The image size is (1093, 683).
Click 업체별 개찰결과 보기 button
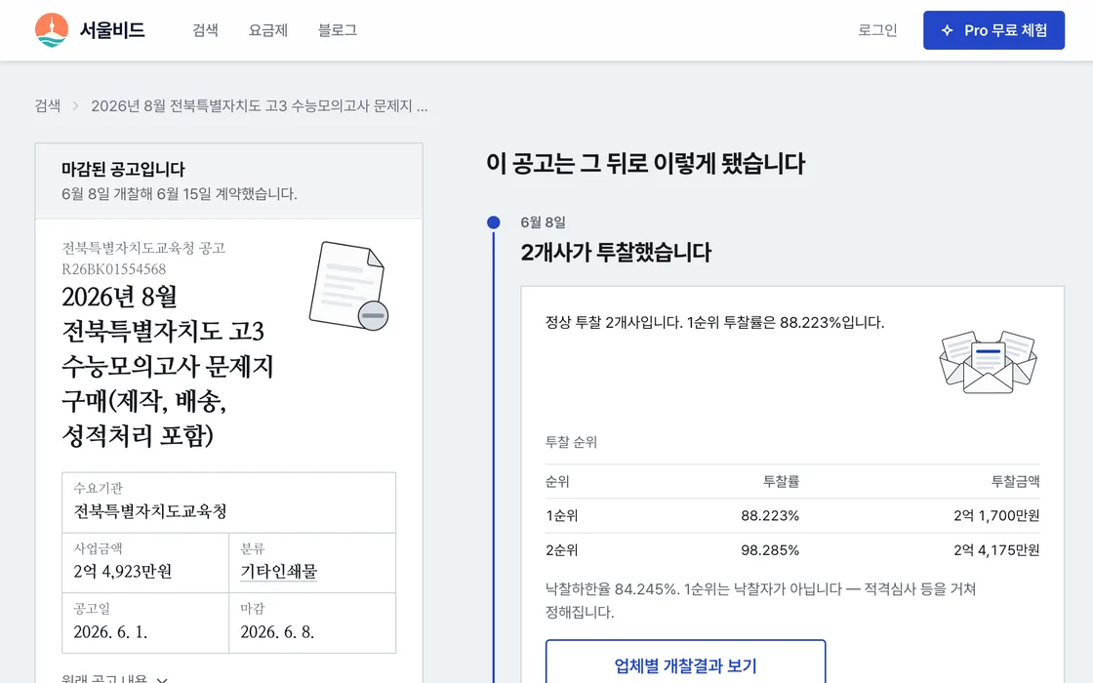[x=685, y=664]
